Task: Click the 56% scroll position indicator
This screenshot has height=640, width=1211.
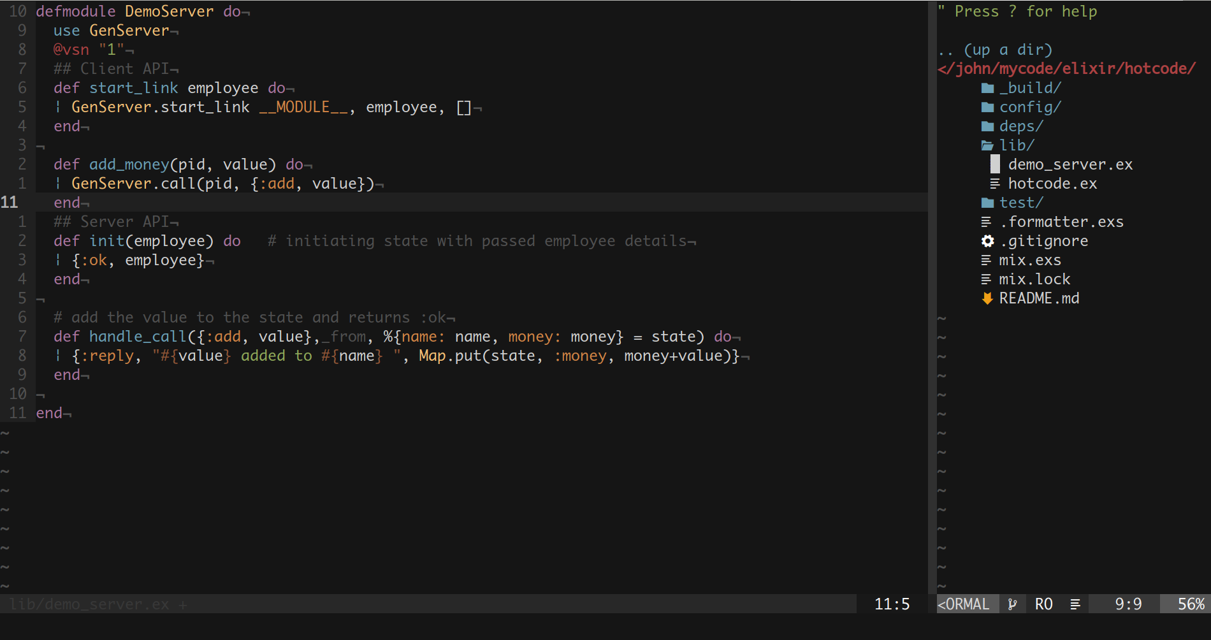Action: (1191, 604)
